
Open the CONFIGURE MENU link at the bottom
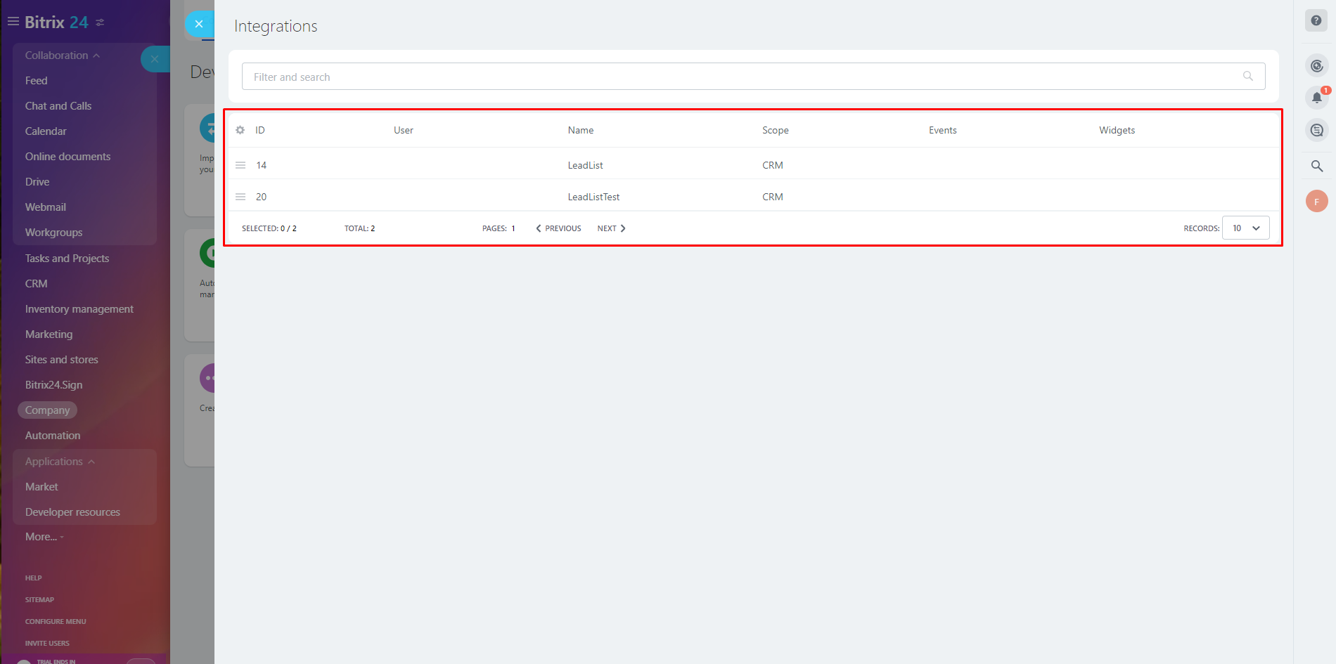click(x=56, y=621)
